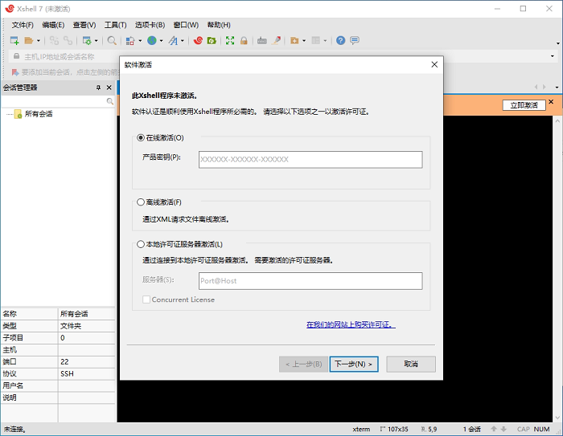Focus the Port@Host server field
This screenshot has height=436, width=563.
tap(310, 281)
